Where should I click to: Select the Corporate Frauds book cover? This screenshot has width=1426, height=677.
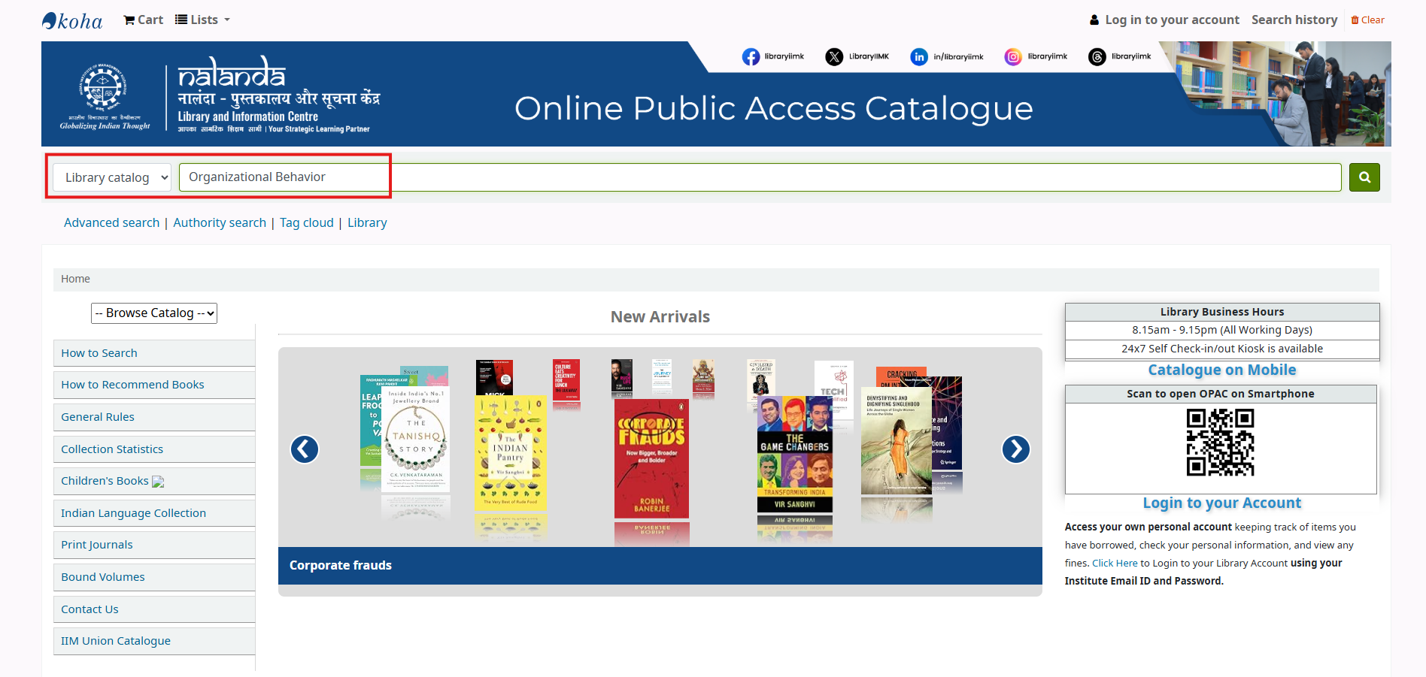click(x=651, y=458)
